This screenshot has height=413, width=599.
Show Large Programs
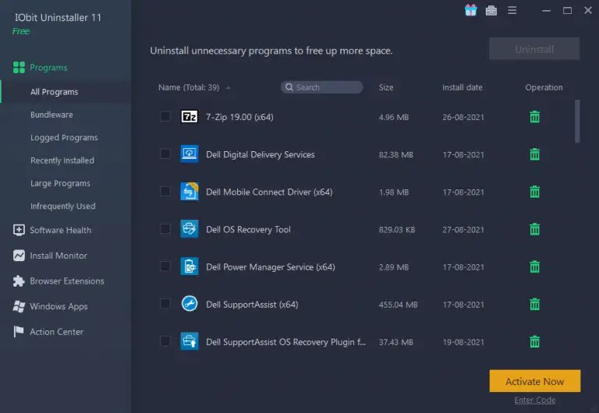coord(60,184)
